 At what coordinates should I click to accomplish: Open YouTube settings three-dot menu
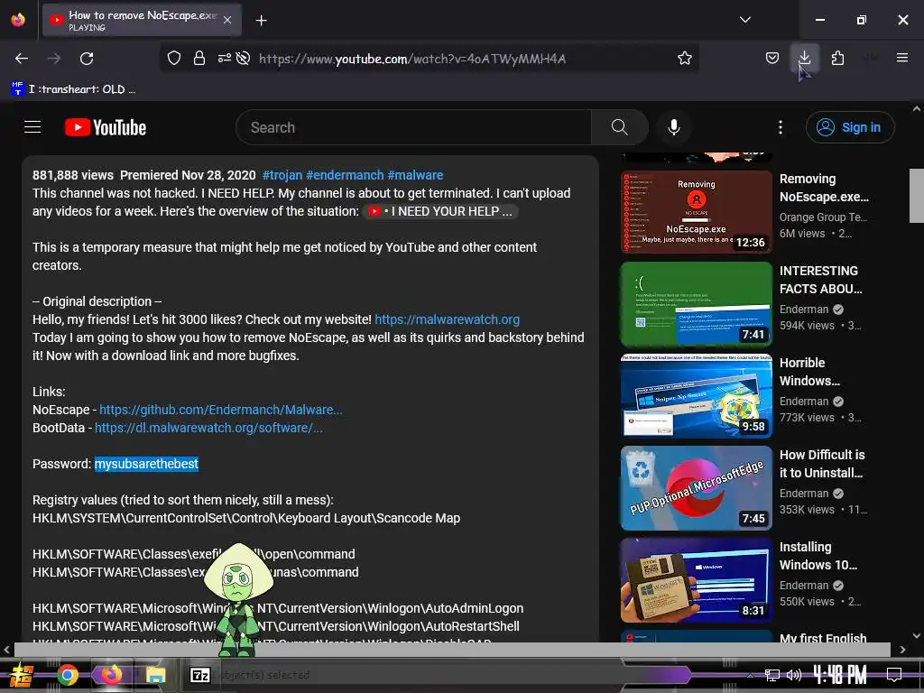click(781, 127)
